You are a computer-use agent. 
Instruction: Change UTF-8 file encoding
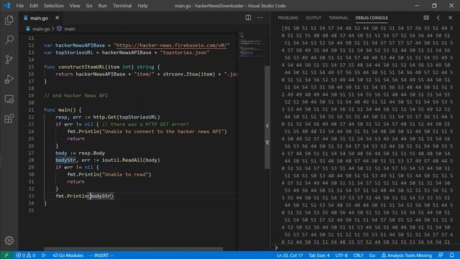click(x=341, y=255)
